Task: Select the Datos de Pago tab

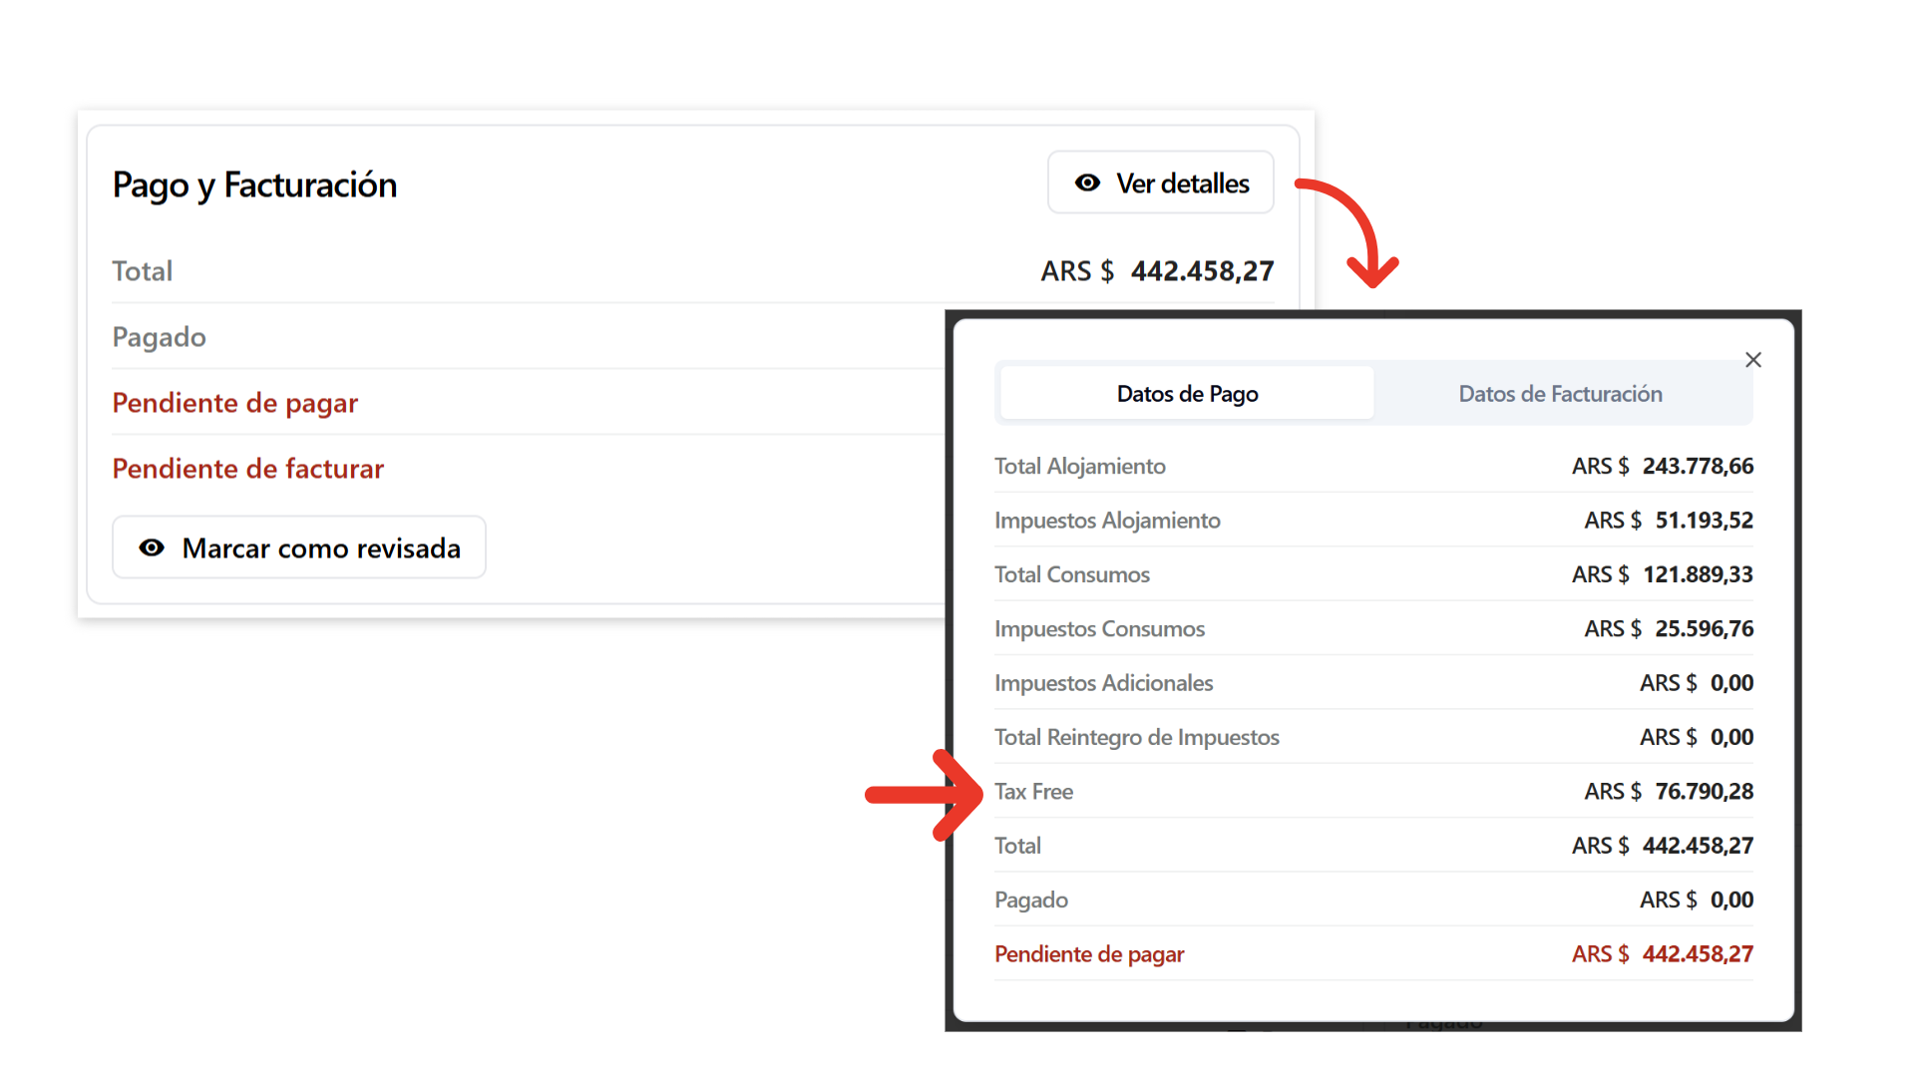Action: 1187,394
